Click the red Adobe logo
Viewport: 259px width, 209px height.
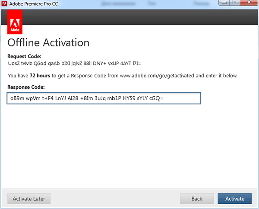[15, 22]
